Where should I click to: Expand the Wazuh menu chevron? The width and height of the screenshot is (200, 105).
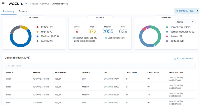tap(26, 4)
